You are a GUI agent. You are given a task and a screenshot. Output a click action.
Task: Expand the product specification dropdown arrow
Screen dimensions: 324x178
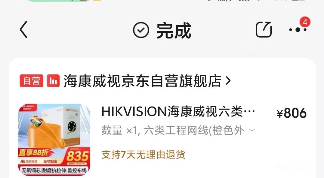(x=252, y=130)
